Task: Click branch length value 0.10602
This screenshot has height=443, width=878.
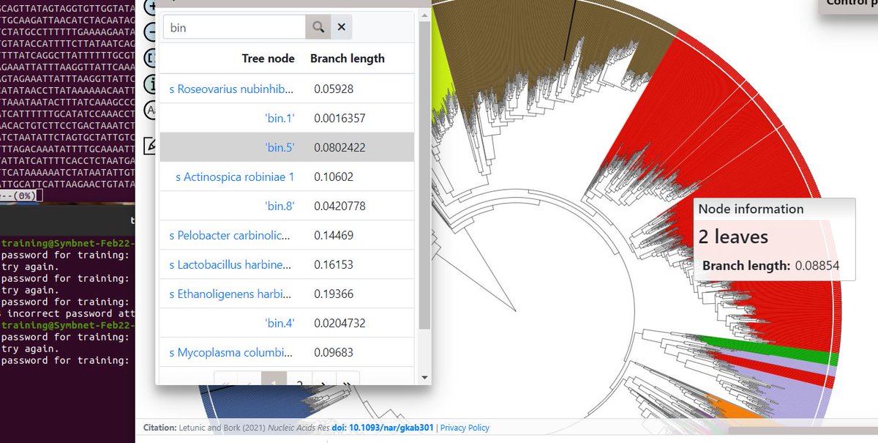Action: tap(334, 176)
